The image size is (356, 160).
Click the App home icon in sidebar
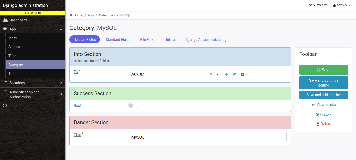(x=5, y=29)
